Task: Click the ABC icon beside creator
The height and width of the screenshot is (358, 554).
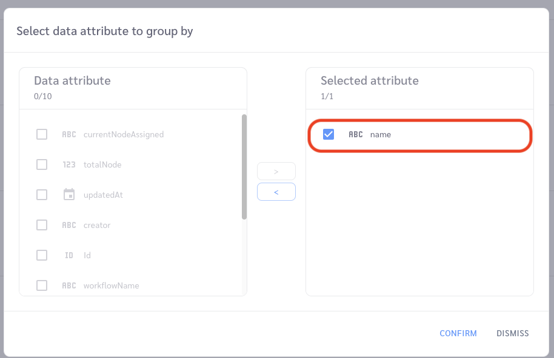Action: [69, 225]
